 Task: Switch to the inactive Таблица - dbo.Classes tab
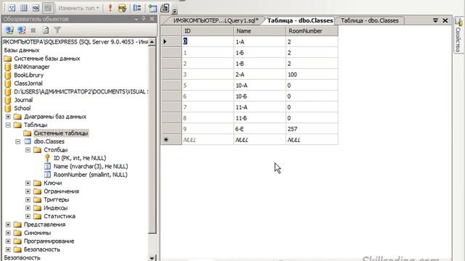369,20
